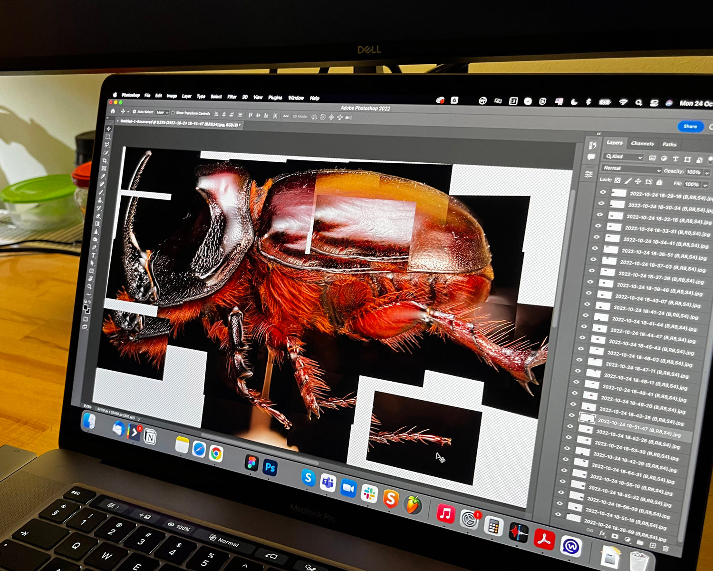Select the Rectangular Marquee tool
This screenshot has width=713, height=571.
(x=108, y=137)
